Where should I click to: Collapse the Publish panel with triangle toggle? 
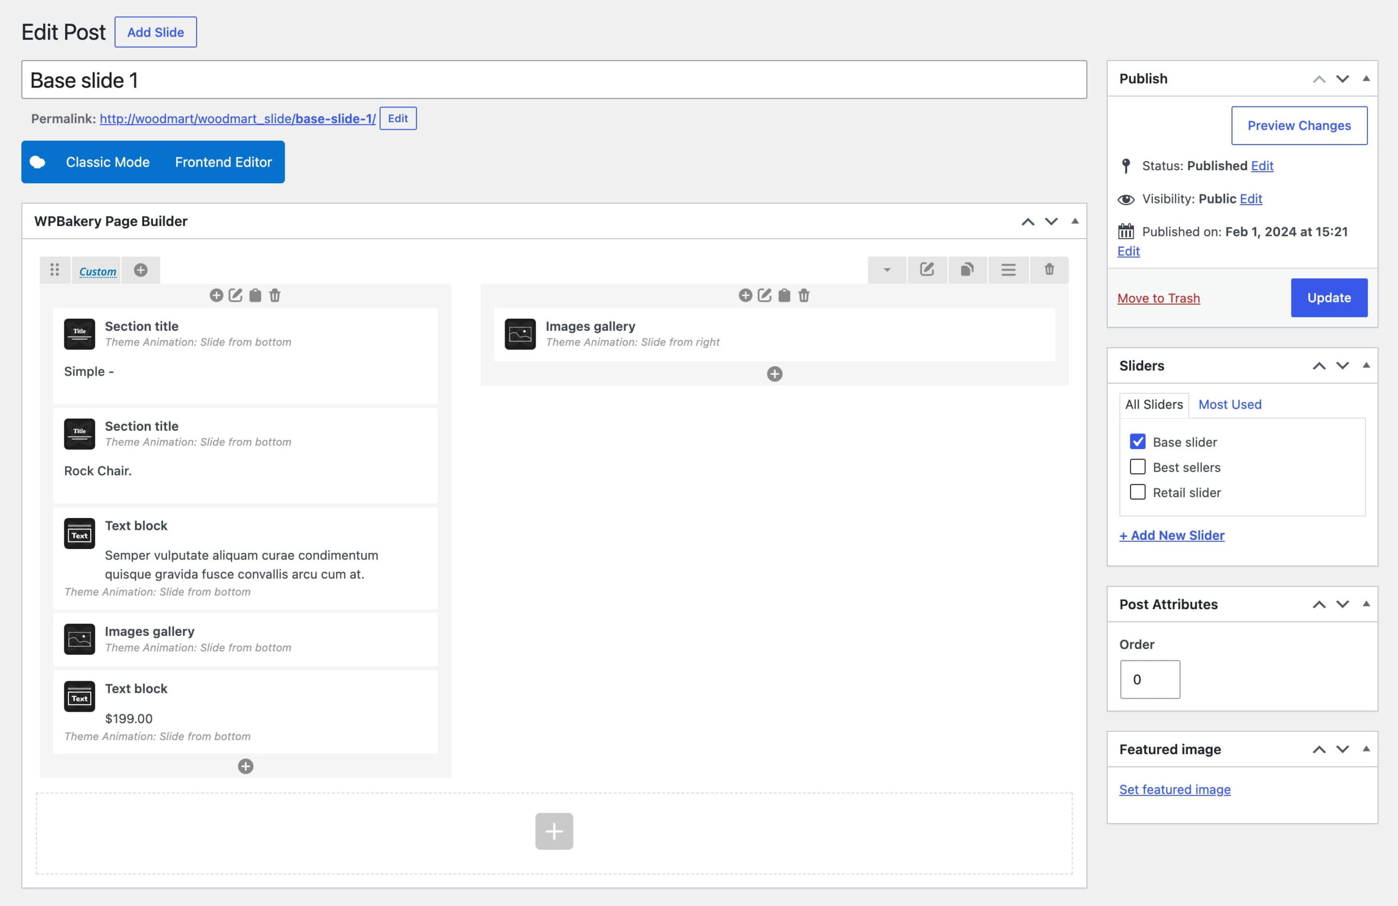(x=1366, y=79)
